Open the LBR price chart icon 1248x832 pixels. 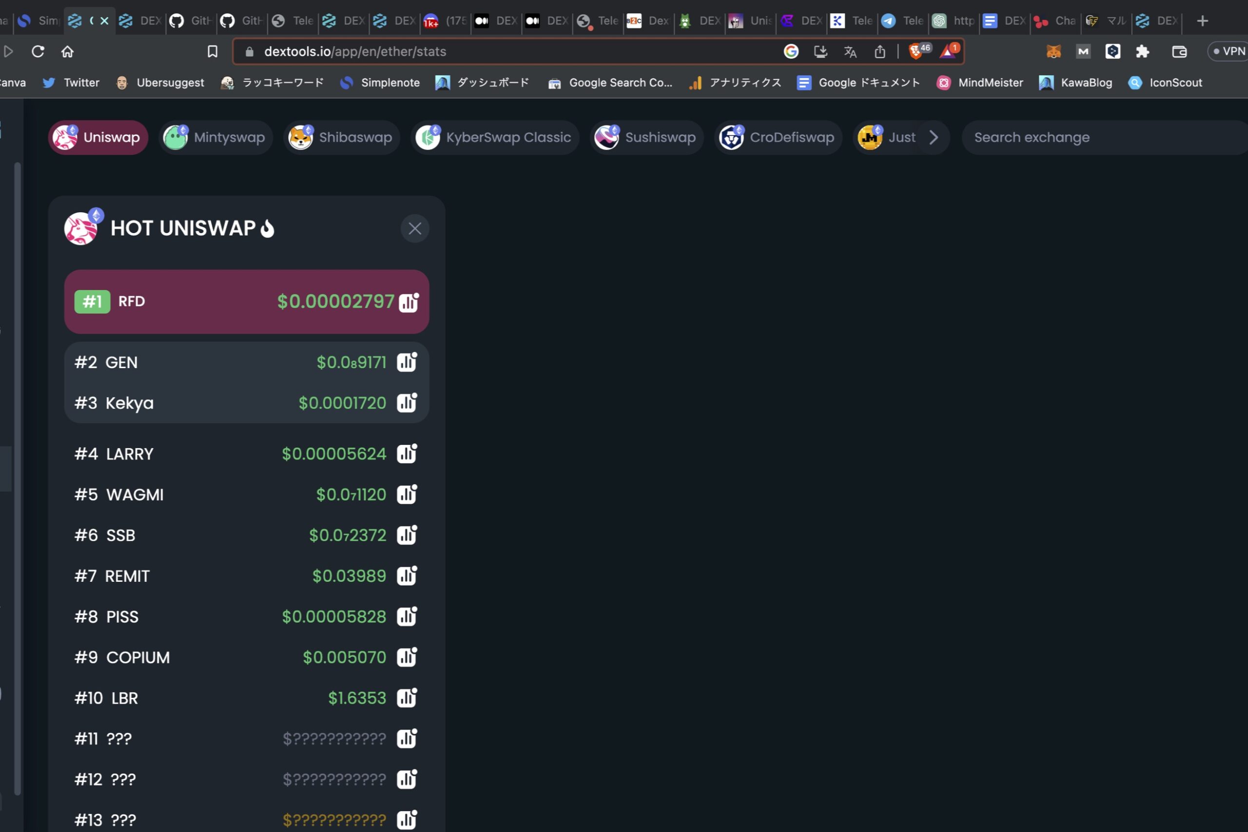pos(406,698)
